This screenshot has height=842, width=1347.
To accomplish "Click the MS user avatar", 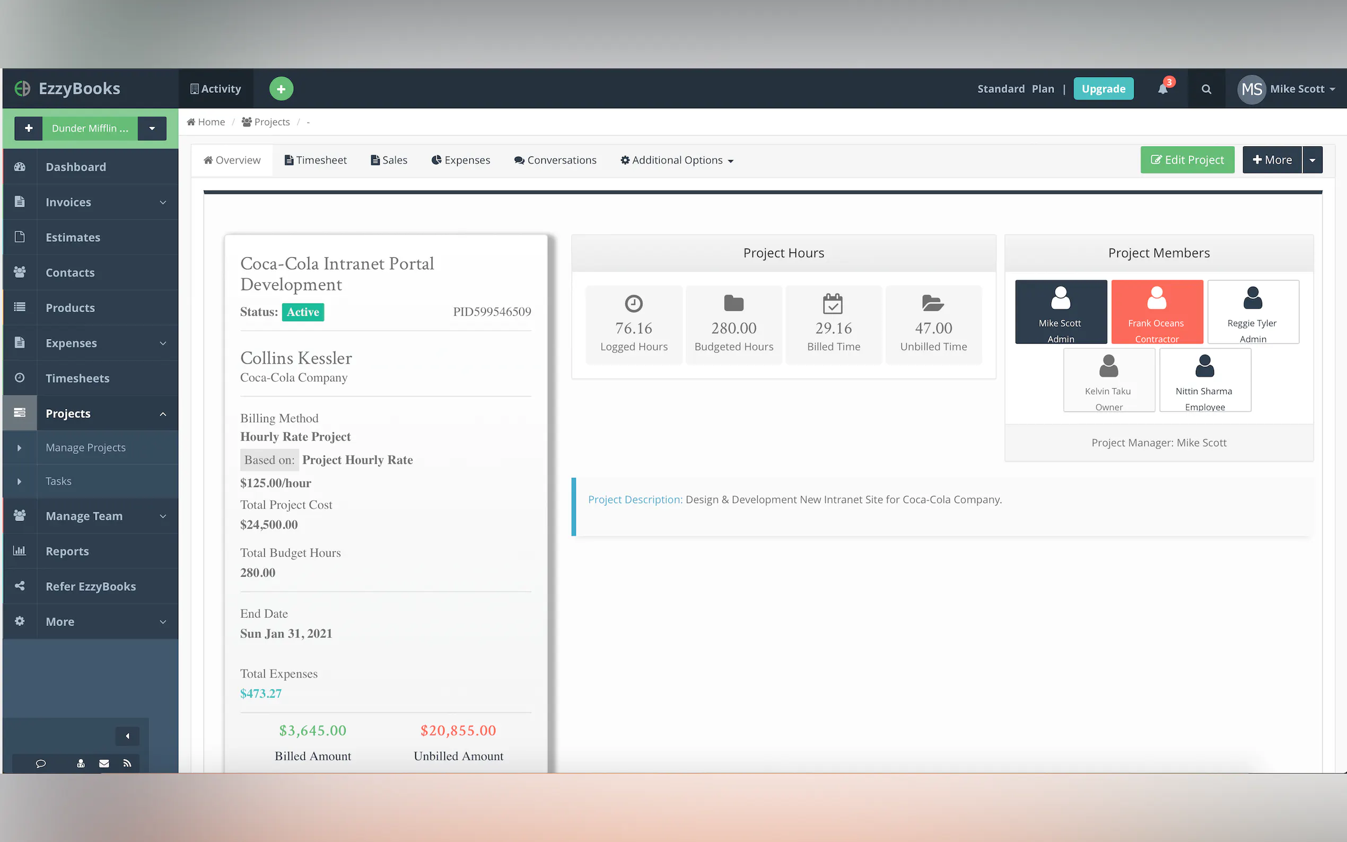I will tap(1251, 89).
